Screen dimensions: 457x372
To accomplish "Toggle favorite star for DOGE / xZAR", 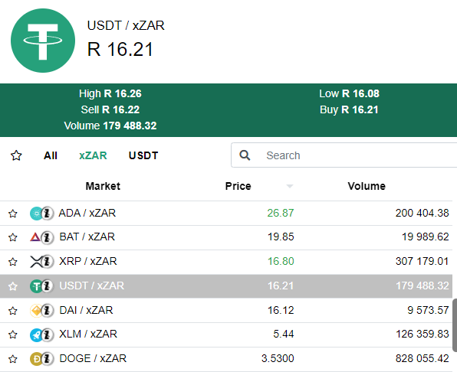I will (13, 359).
